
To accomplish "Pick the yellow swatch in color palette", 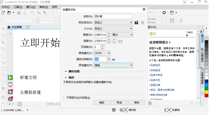I will [x=207, y=92].
